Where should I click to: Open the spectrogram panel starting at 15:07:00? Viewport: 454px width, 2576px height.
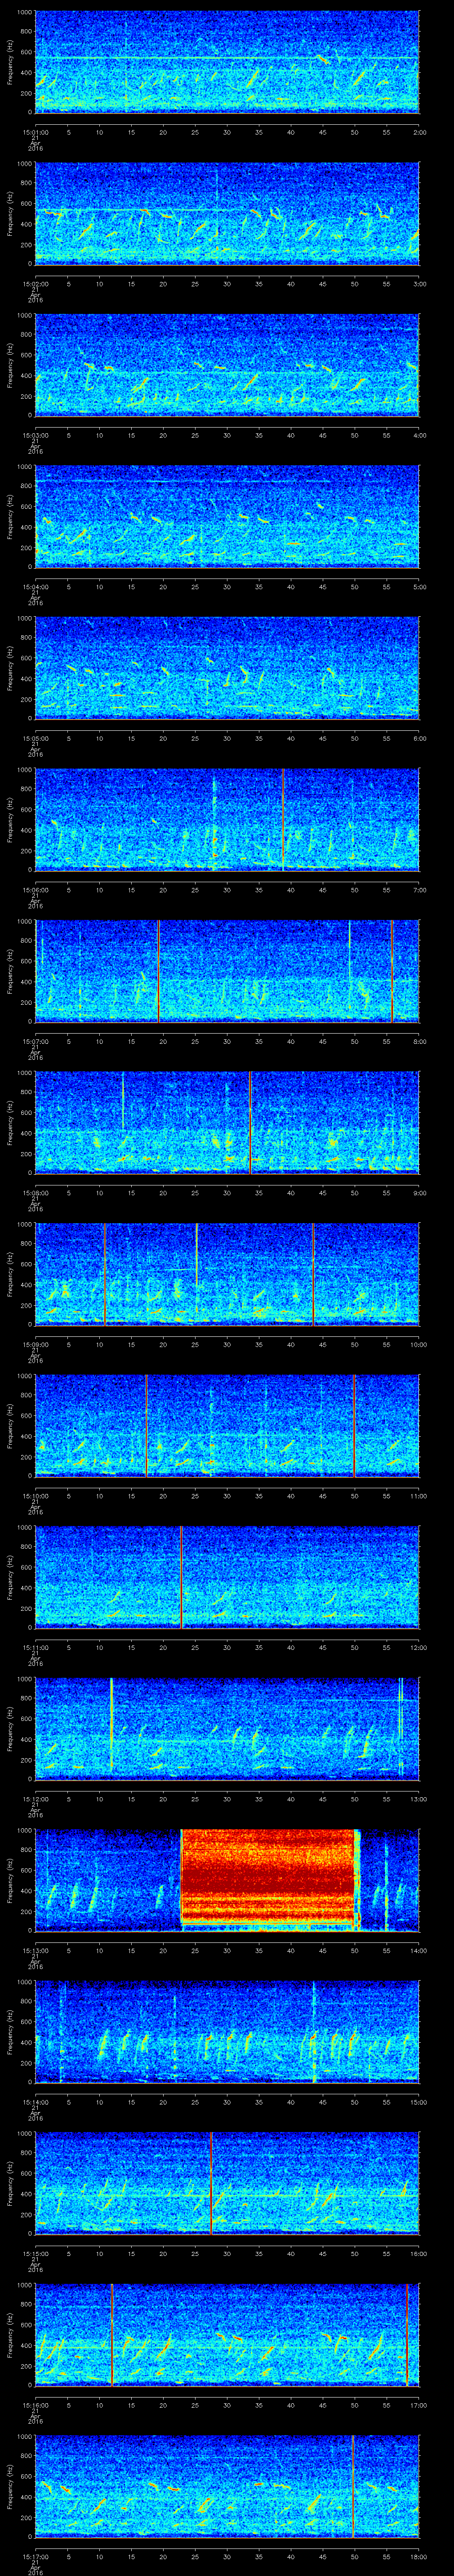tap(227, 971)
